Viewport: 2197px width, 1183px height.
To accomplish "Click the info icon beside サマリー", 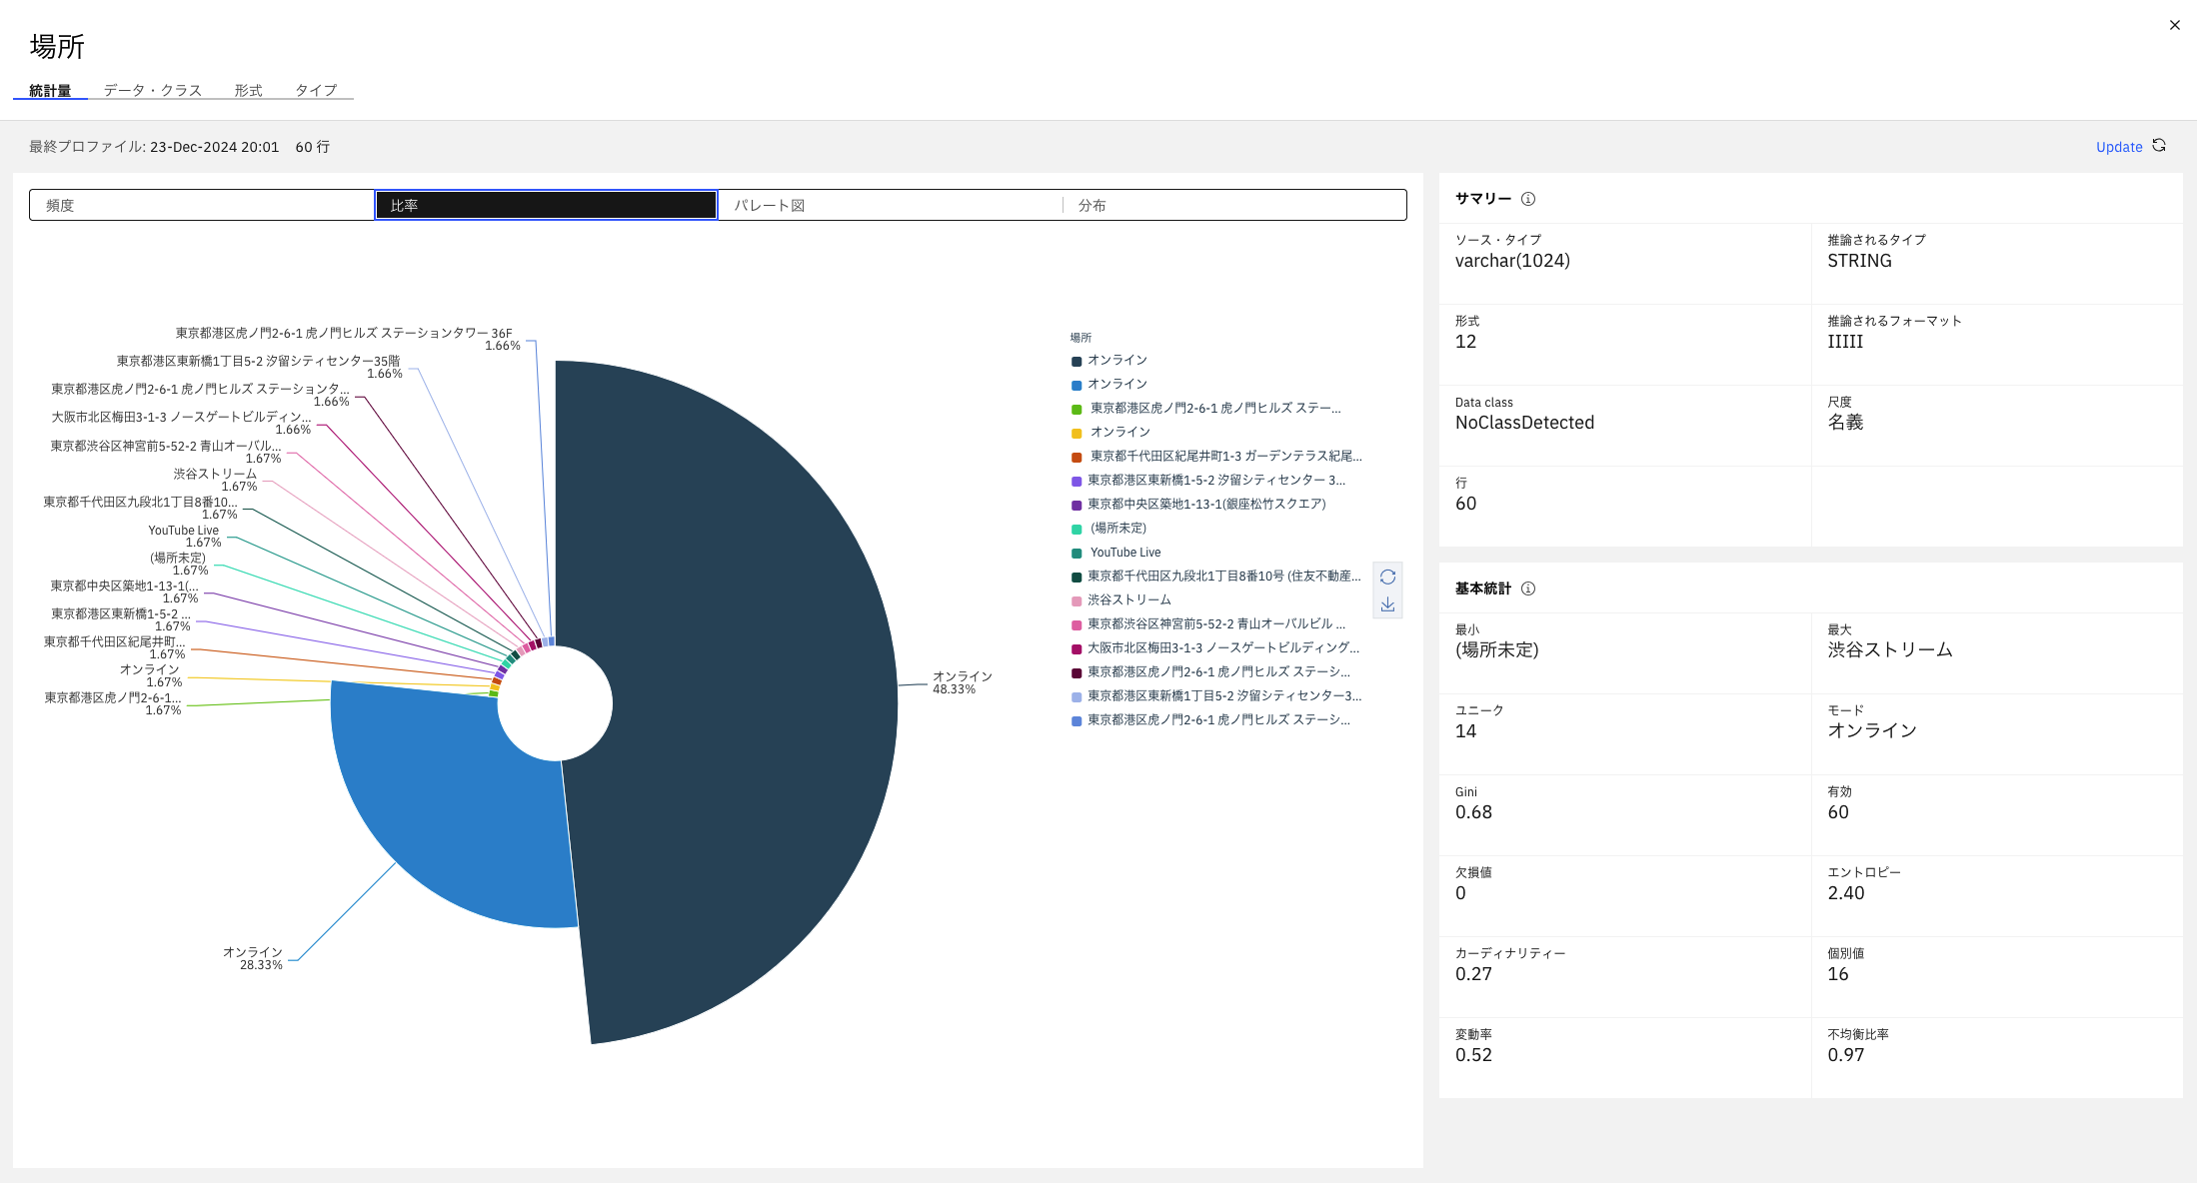I will 1528,199.
